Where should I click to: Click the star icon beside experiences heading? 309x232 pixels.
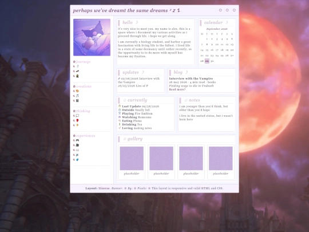coord(74,136)
